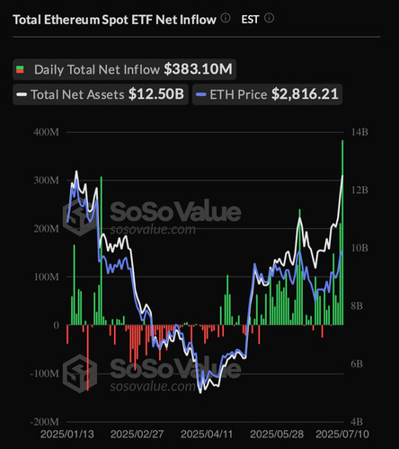Click the 6B right axis label
Screen dimensions: 399x449
(x=357, y=364)
